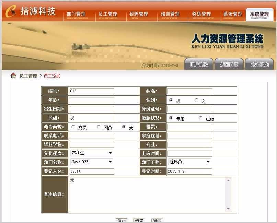This screenshot has width=277, height=223.
Task: Click the 保存 (save) button
Action: click(x=121, y=221)
